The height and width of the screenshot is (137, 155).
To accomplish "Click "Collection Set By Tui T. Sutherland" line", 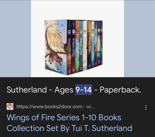I will [x=69, y=128].
